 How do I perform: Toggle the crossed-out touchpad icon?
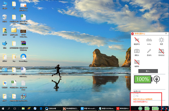click(137, 62)
